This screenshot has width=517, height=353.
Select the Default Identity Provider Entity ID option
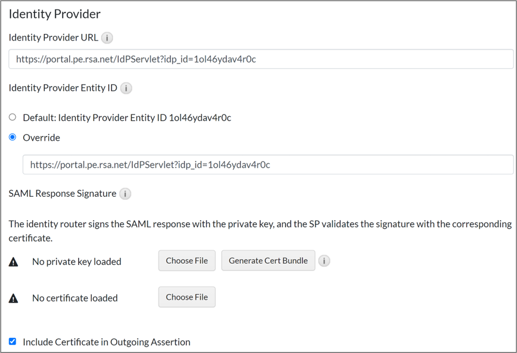pos(12,117)
